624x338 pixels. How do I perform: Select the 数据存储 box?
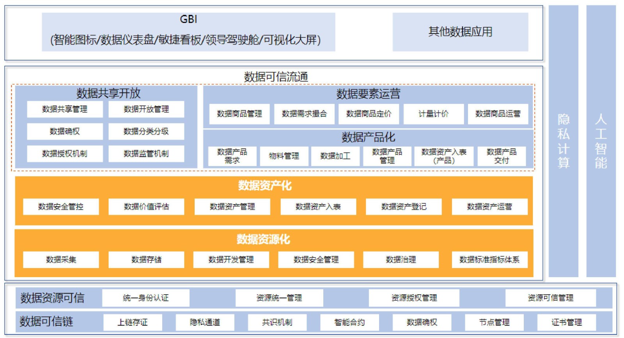tap(146, 260)
